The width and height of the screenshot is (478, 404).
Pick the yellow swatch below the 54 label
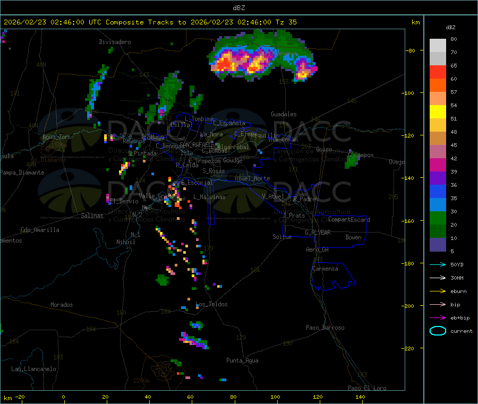point(438,112)
